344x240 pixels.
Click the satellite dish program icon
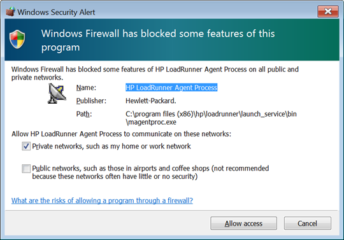point(57,94)
